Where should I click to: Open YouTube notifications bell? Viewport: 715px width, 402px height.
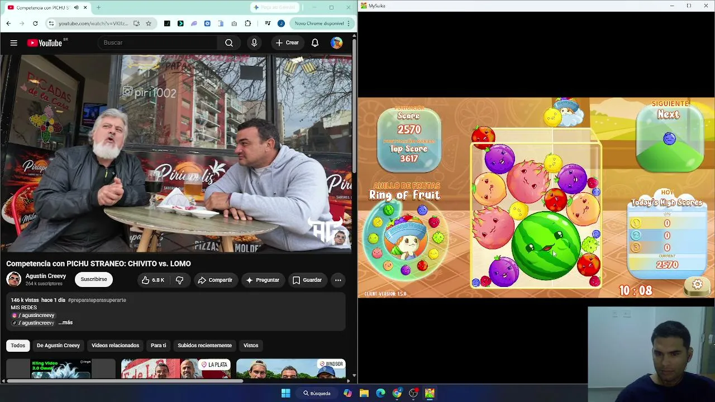click(x=315, y=43)
